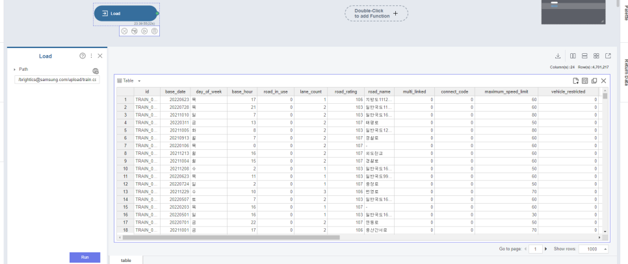Click the remove icon under the Load node

click(x=125, y=31)
